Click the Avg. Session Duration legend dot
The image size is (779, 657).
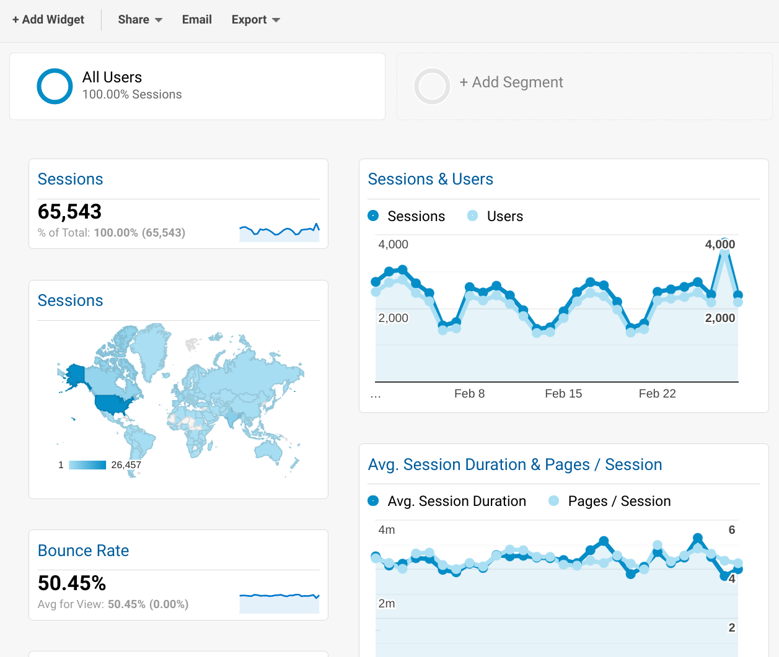[x=373, y=500]
